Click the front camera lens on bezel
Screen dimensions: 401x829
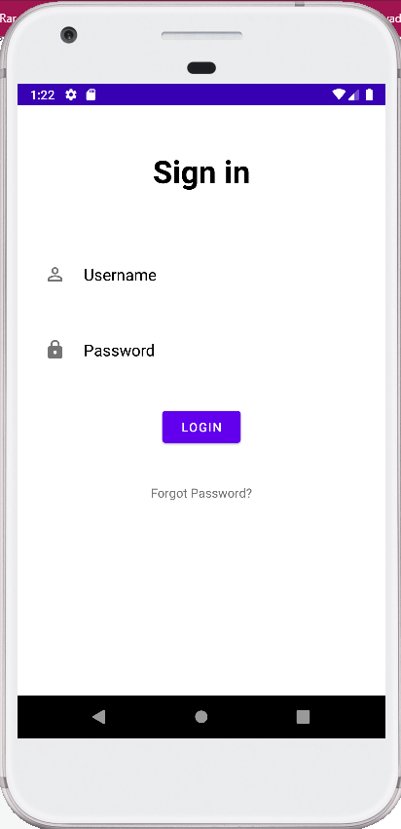pos(69,35)
